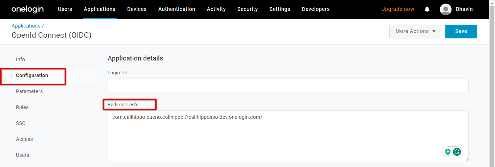495x167 pixels.
Task: Open the Security menu
Action: (x=247, y=9)
